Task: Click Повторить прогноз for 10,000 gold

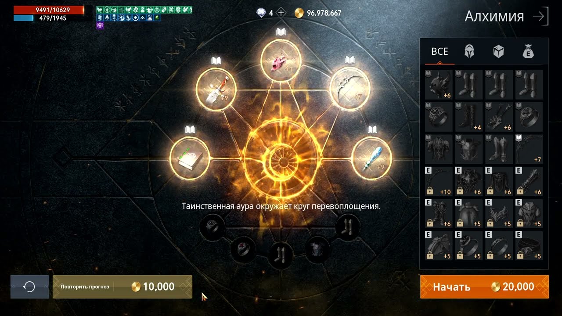Action: pos(122,287)
